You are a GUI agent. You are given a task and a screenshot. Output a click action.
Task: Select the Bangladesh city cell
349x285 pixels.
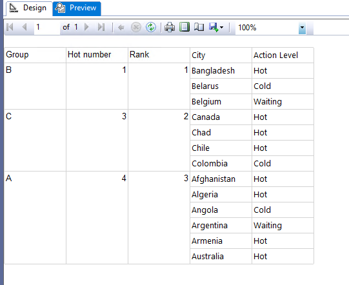tap(221, 71)
